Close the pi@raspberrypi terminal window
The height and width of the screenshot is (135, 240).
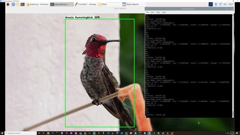point(232,9)
